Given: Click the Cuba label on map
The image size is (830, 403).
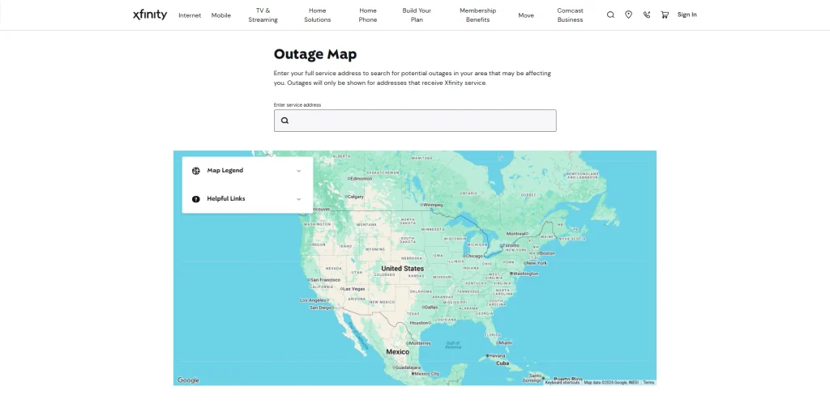Looking at the screenshot, I should pyautogui.click(x=503, y=363).
